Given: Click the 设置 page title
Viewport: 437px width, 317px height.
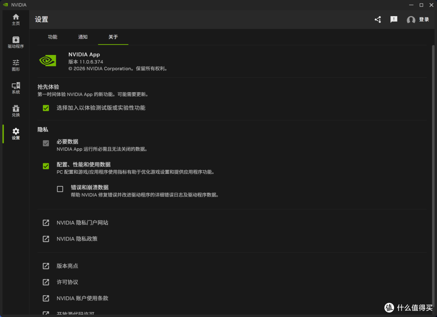Looking at the screenshot, I should coord(42,19).
